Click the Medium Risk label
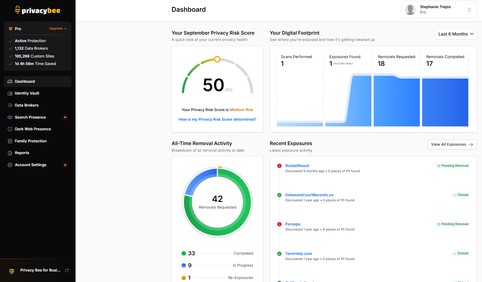Screen dimensions: 482x282 pyautogui.click(x=241, y=110)
